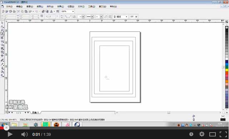
Task: Click the Paste icon in toolbar
Action: [x=26, y=11]
